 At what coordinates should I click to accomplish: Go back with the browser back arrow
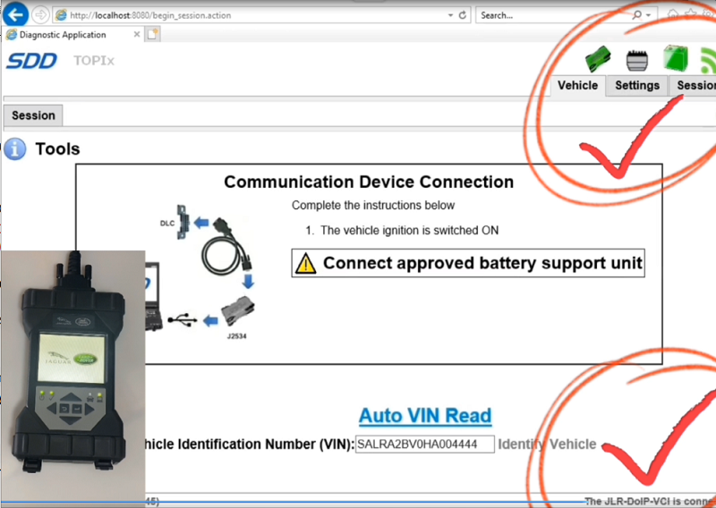[x=15, y=15]
